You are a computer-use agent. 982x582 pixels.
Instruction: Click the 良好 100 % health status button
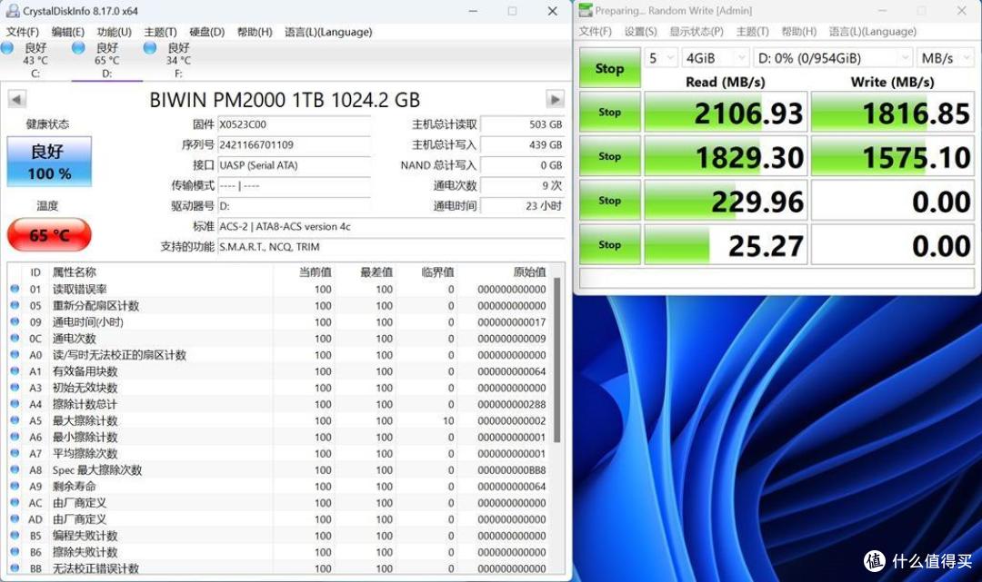tap(49, 162)
